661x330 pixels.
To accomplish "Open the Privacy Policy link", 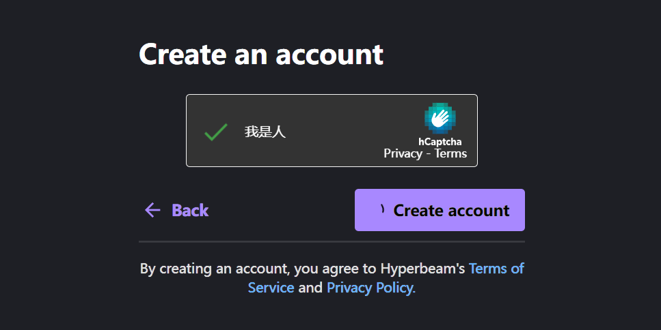I will [x=371, y=288].
